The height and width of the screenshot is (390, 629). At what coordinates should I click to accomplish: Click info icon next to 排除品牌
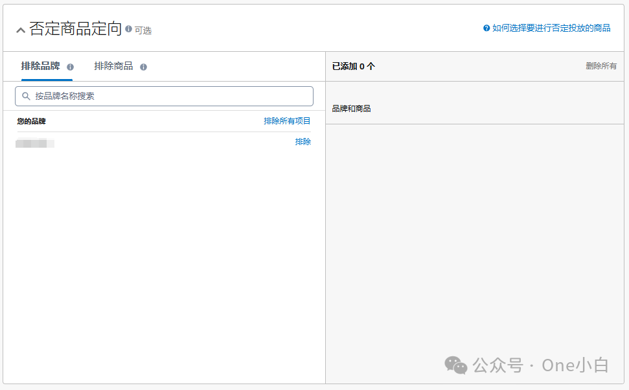[70, 67]
